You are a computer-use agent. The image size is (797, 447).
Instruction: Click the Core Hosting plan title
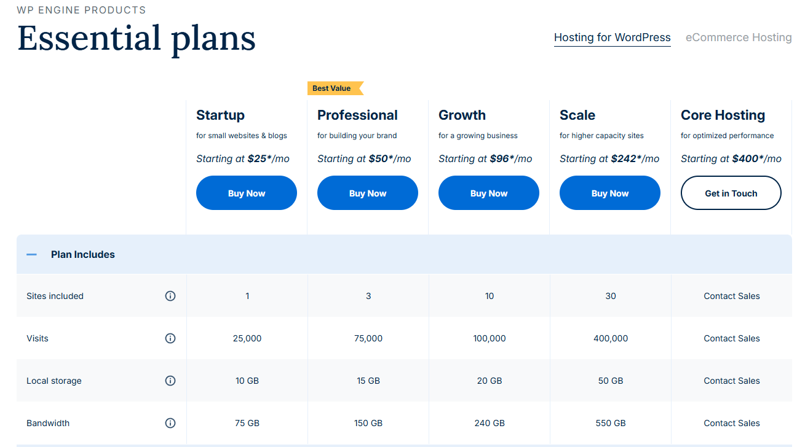pos(723,115)
